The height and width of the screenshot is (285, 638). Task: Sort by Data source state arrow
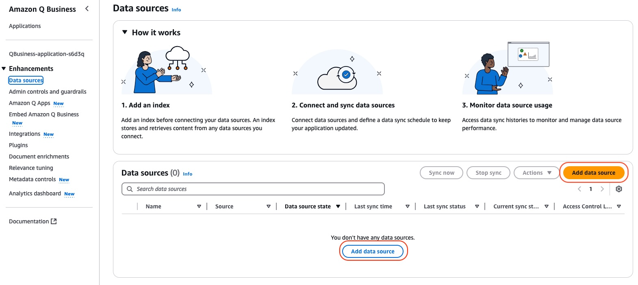338,206
